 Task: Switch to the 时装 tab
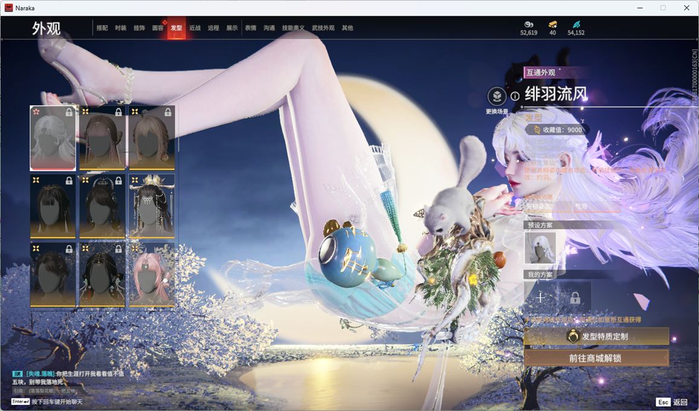120,28
